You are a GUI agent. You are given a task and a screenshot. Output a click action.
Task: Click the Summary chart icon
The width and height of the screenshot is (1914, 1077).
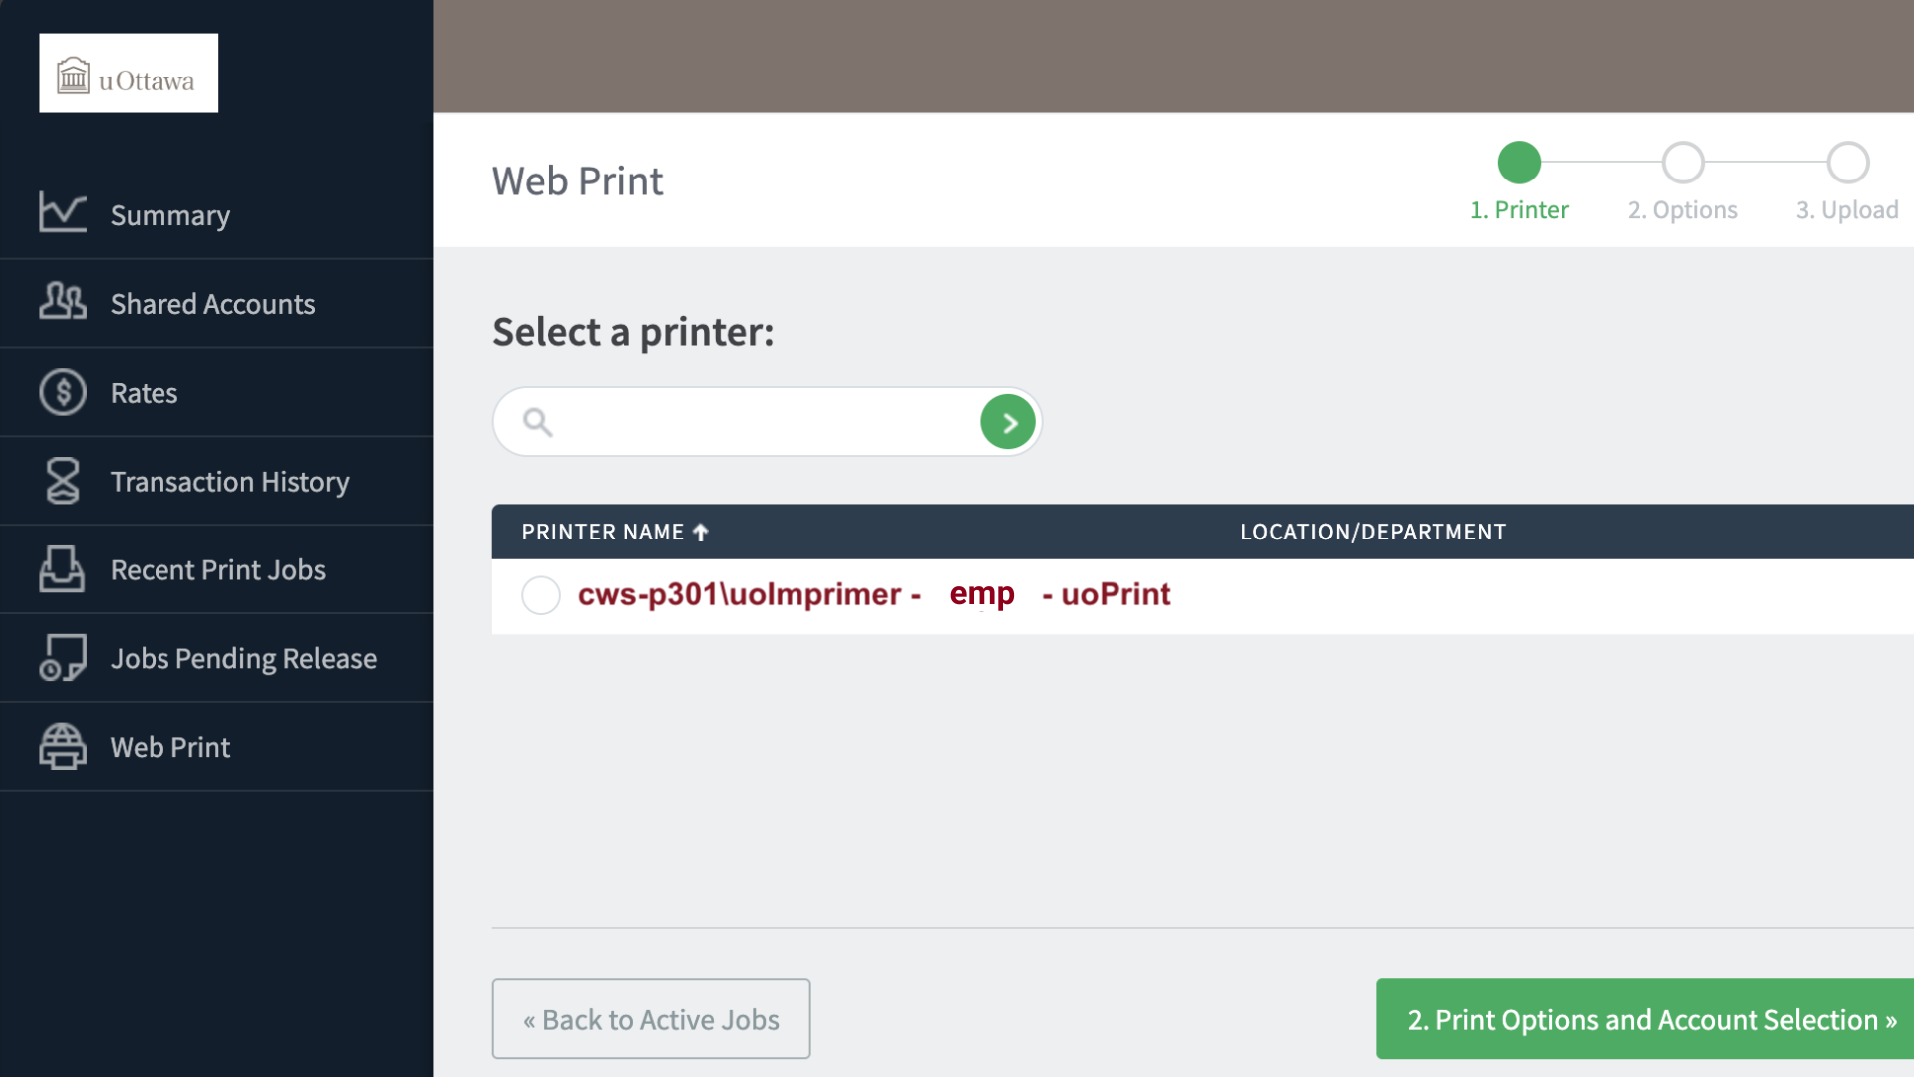[63, 212]
